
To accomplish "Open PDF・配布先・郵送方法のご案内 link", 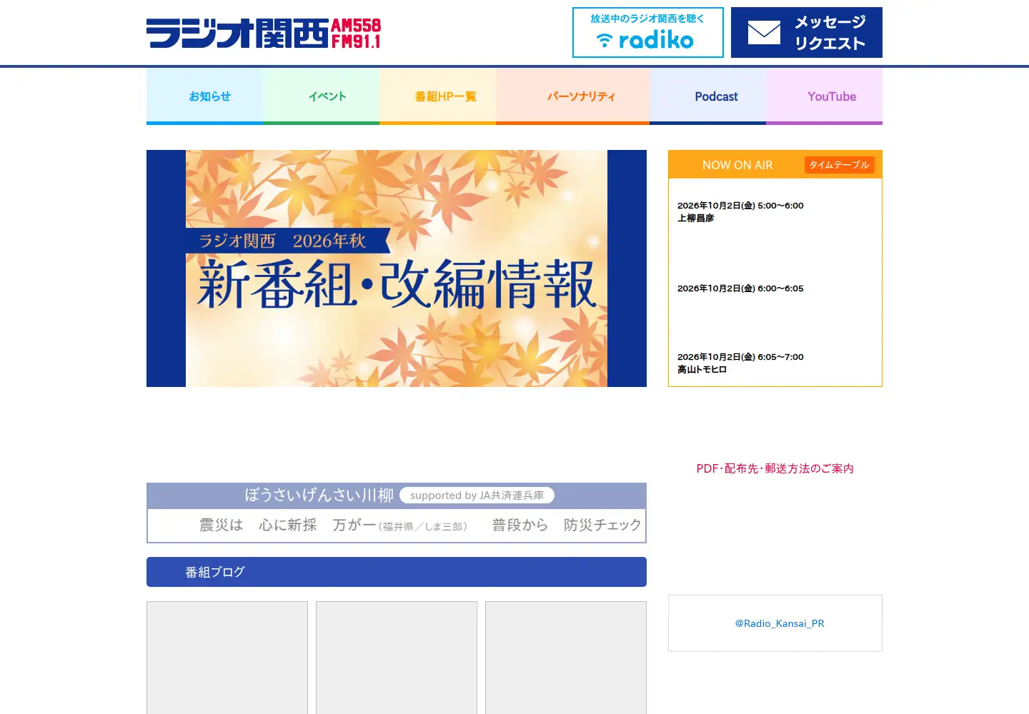I will point(775,468).
